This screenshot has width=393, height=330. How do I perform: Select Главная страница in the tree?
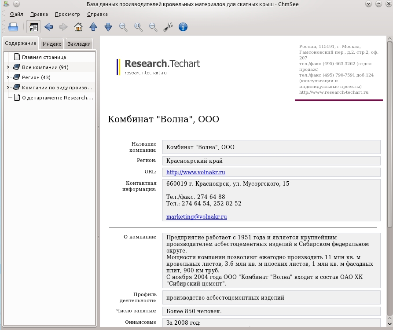click(x=44, y=57)
